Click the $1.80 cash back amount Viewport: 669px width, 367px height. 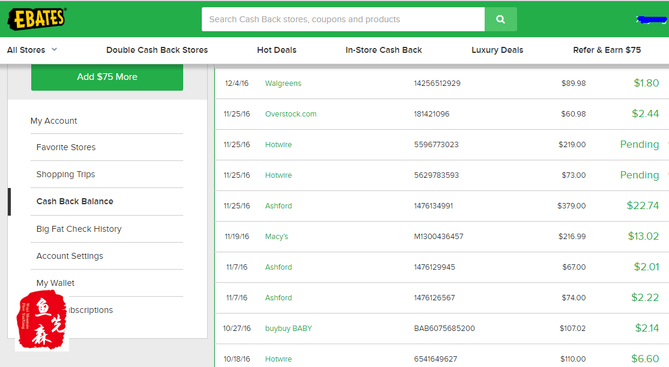click(646, 83)
